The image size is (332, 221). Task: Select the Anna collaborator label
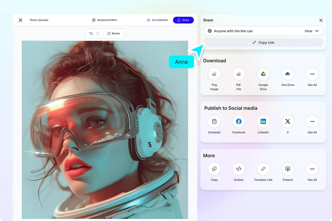pos(181,62)
